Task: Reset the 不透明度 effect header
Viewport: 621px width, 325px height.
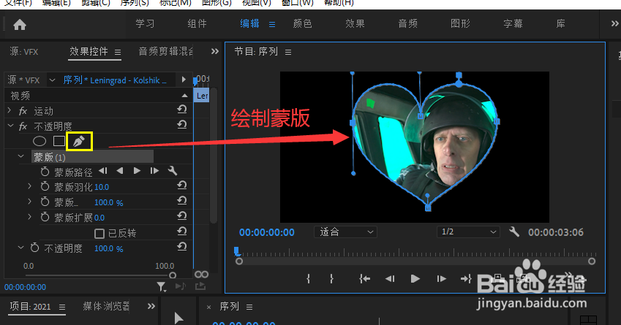Action: pyautogui.click(x=182, y=125)
